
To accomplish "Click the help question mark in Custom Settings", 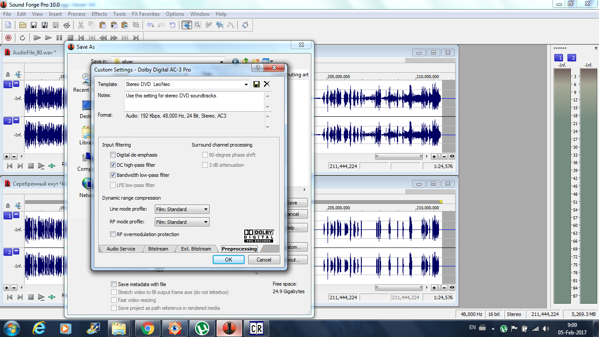I will pyautogui.click(x=258, y=68).
